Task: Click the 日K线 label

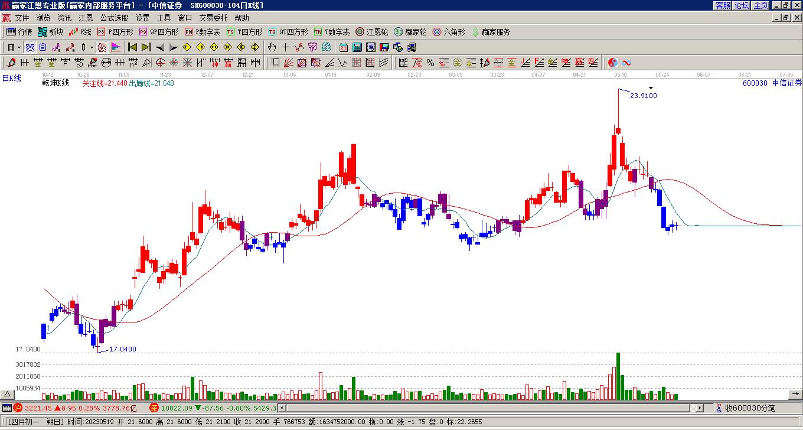Action: 12,78
